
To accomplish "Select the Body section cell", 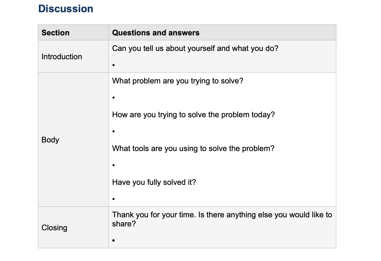I will tap(50, 140).
